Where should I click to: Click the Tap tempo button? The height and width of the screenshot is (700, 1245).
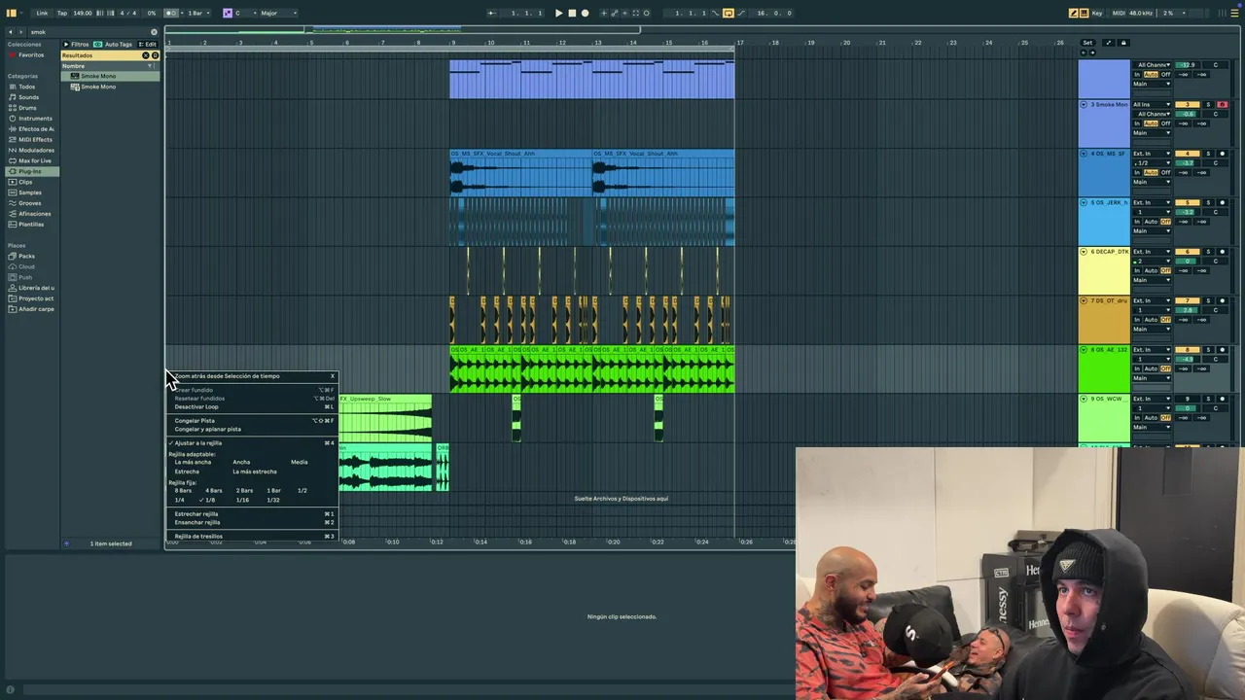click(x=62, y=13)
